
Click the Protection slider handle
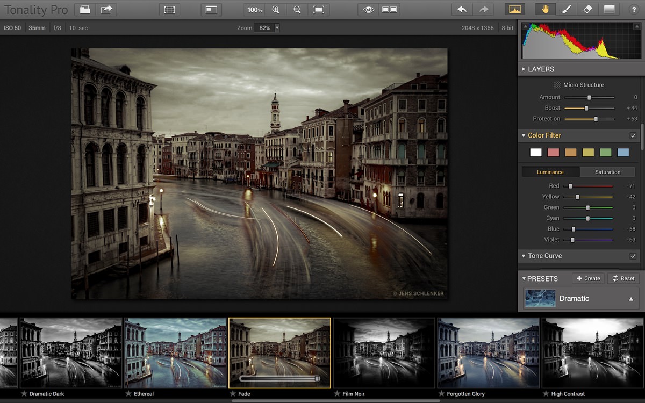click(596, 119)
